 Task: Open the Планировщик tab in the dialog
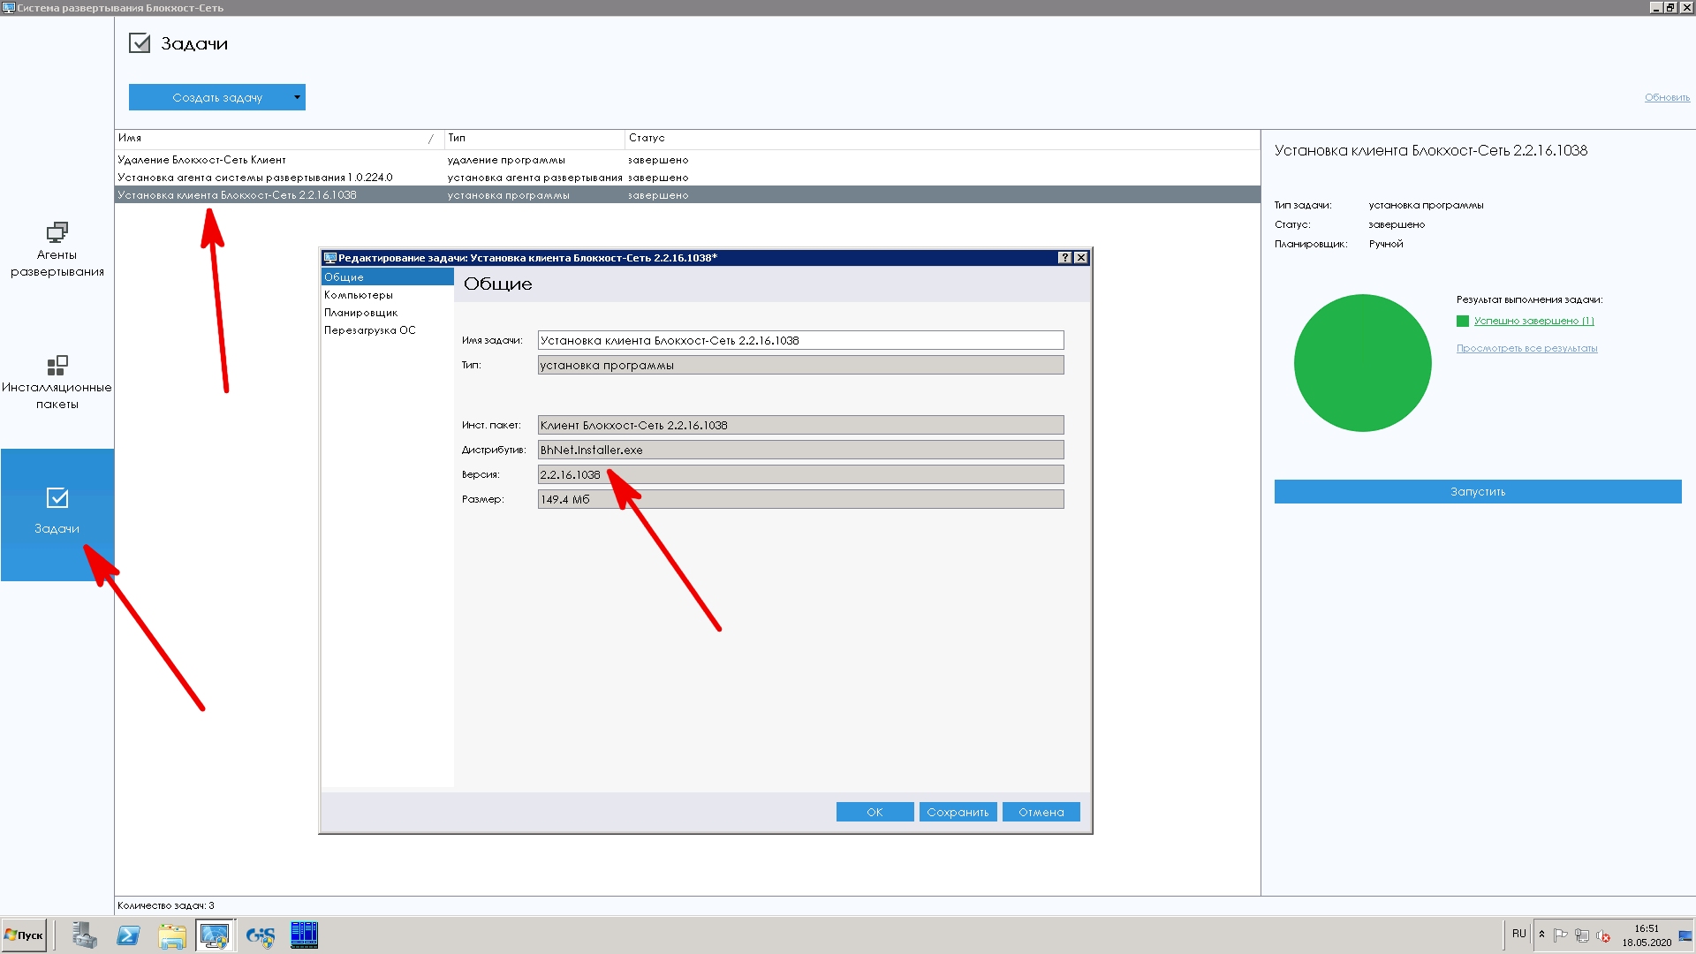387,313
